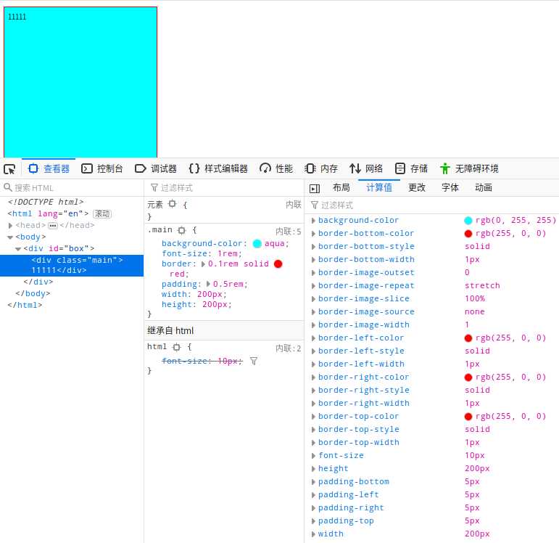Open the 内存 memory panel
This screenshot has height=543, width=559.
coord(321,168)
